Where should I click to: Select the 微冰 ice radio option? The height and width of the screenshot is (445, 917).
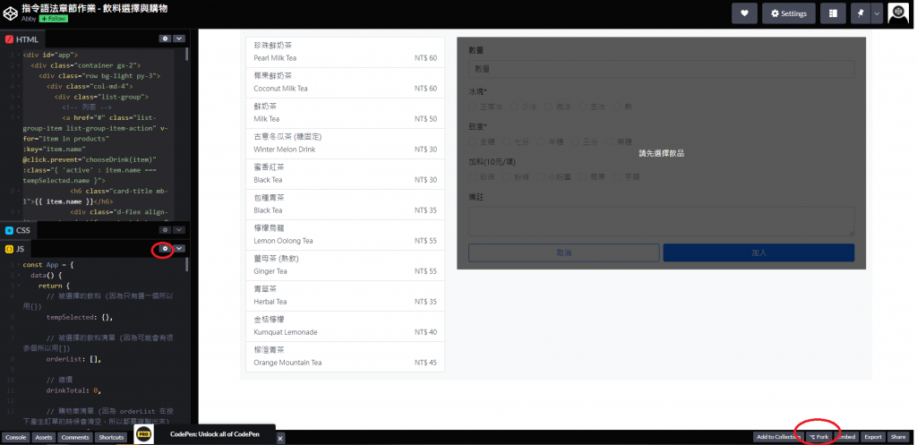tap(549, 107)
